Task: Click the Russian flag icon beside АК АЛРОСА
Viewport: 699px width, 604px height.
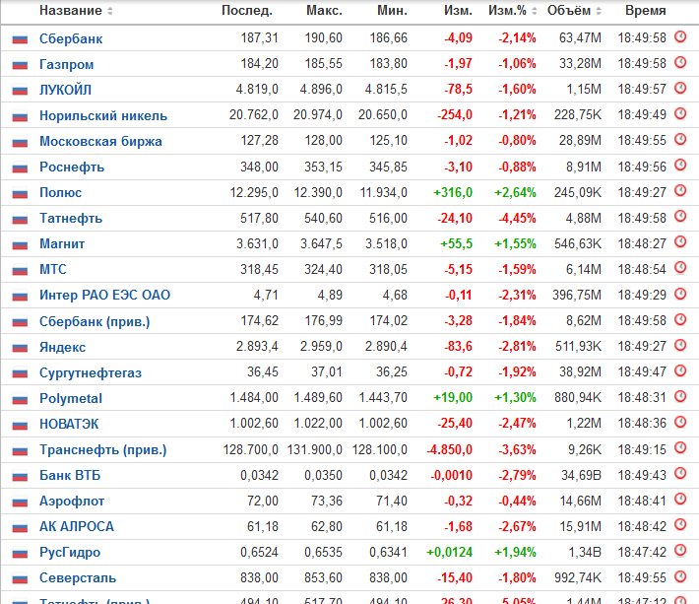Action: 20,527
